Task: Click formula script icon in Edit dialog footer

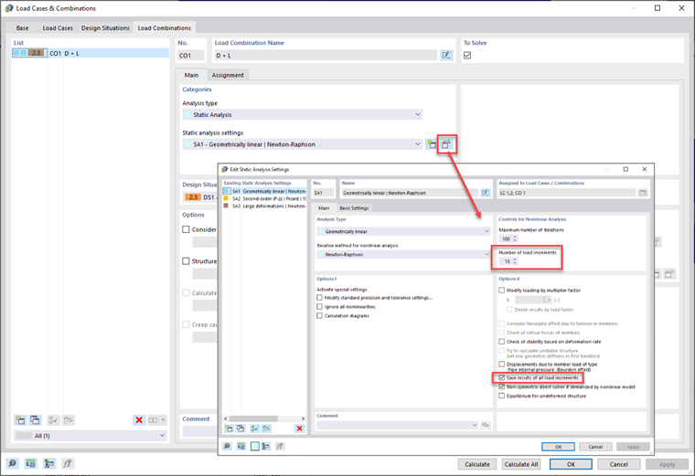Action: pos(280,447)
